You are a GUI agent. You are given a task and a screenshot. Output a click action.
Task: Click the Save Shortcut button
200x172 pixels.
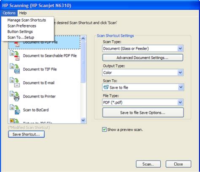point(26,134)
